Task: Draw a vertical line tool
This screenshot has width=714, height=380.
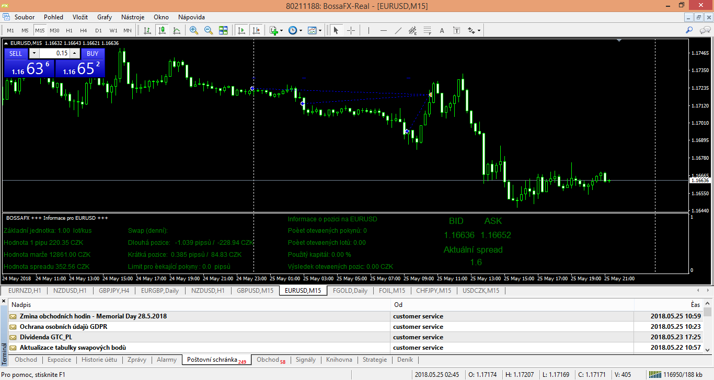Action: 368,30
